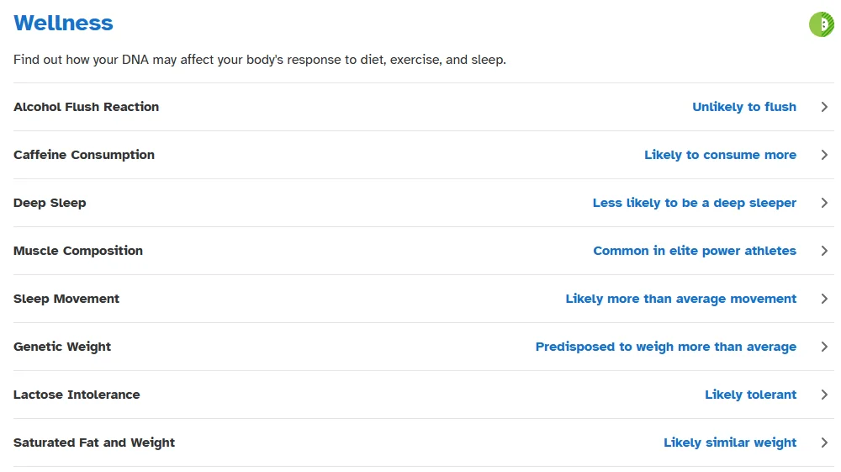Select the Alcohol Flush Reaction report title
Screen dimensions: 841x472
(87, 107)
